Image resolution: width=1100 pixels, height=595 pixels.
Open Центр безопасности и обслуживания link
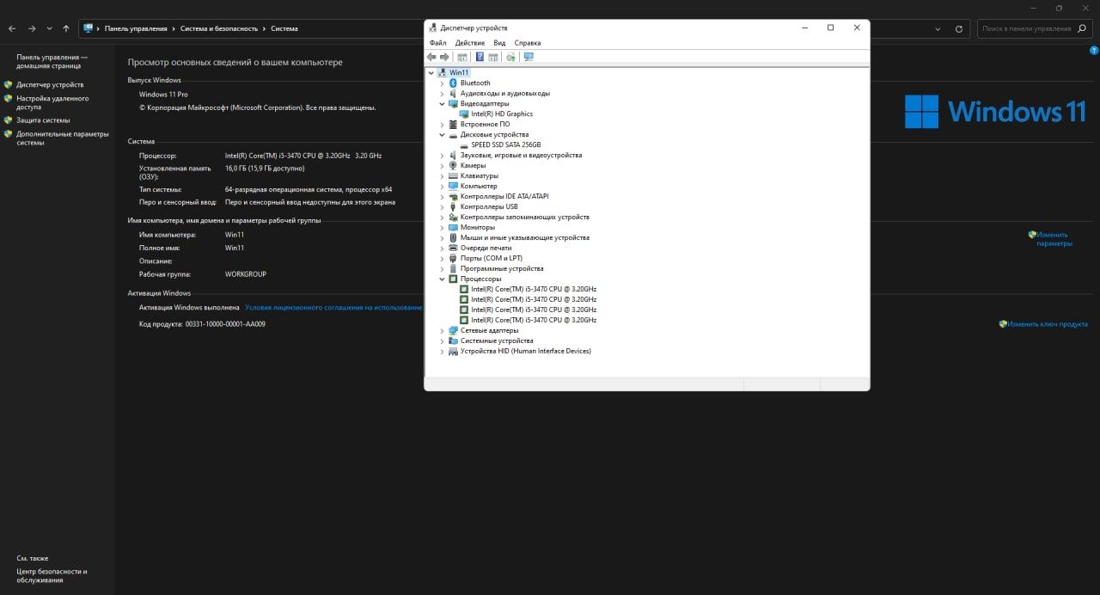tap(52, 575)
